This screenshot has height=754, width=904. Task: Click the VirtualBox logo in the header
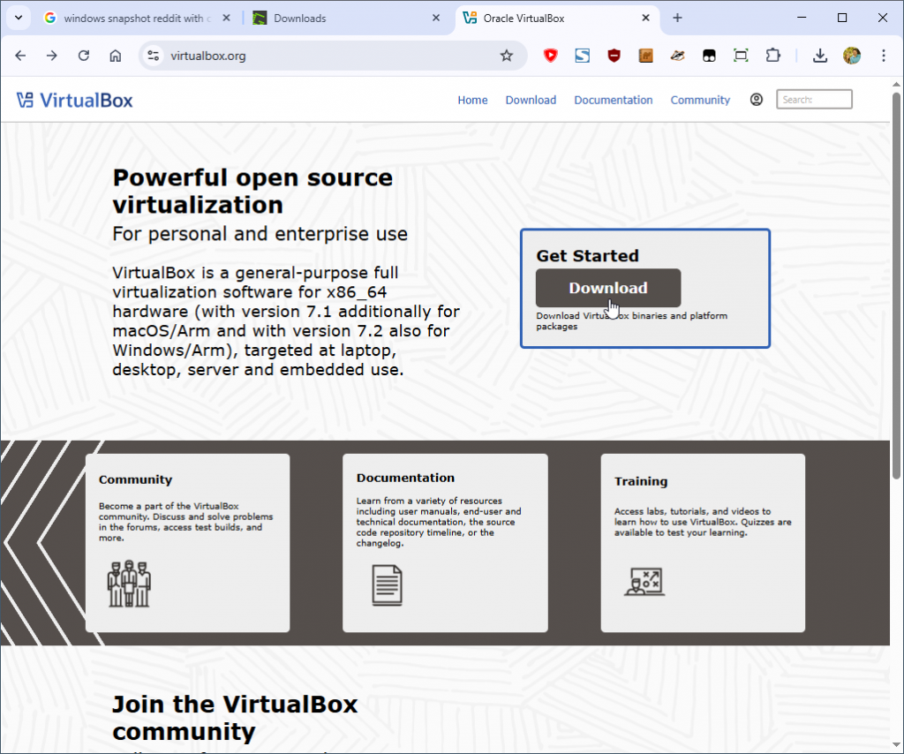75,100
